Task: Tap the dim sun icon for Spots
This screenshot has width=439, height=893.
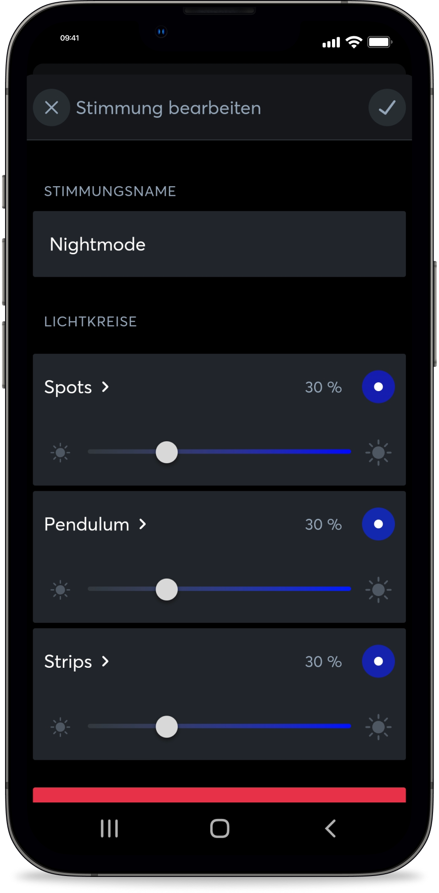Action: 60,453
